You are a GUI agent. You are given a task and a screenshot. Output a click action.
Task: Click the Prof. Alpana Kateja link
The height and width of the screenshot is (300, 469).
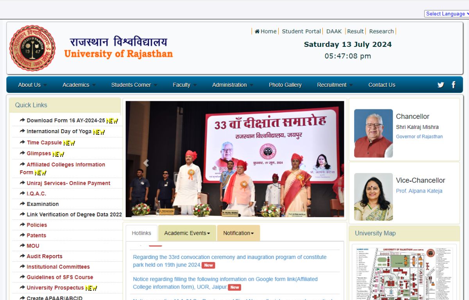419,191
